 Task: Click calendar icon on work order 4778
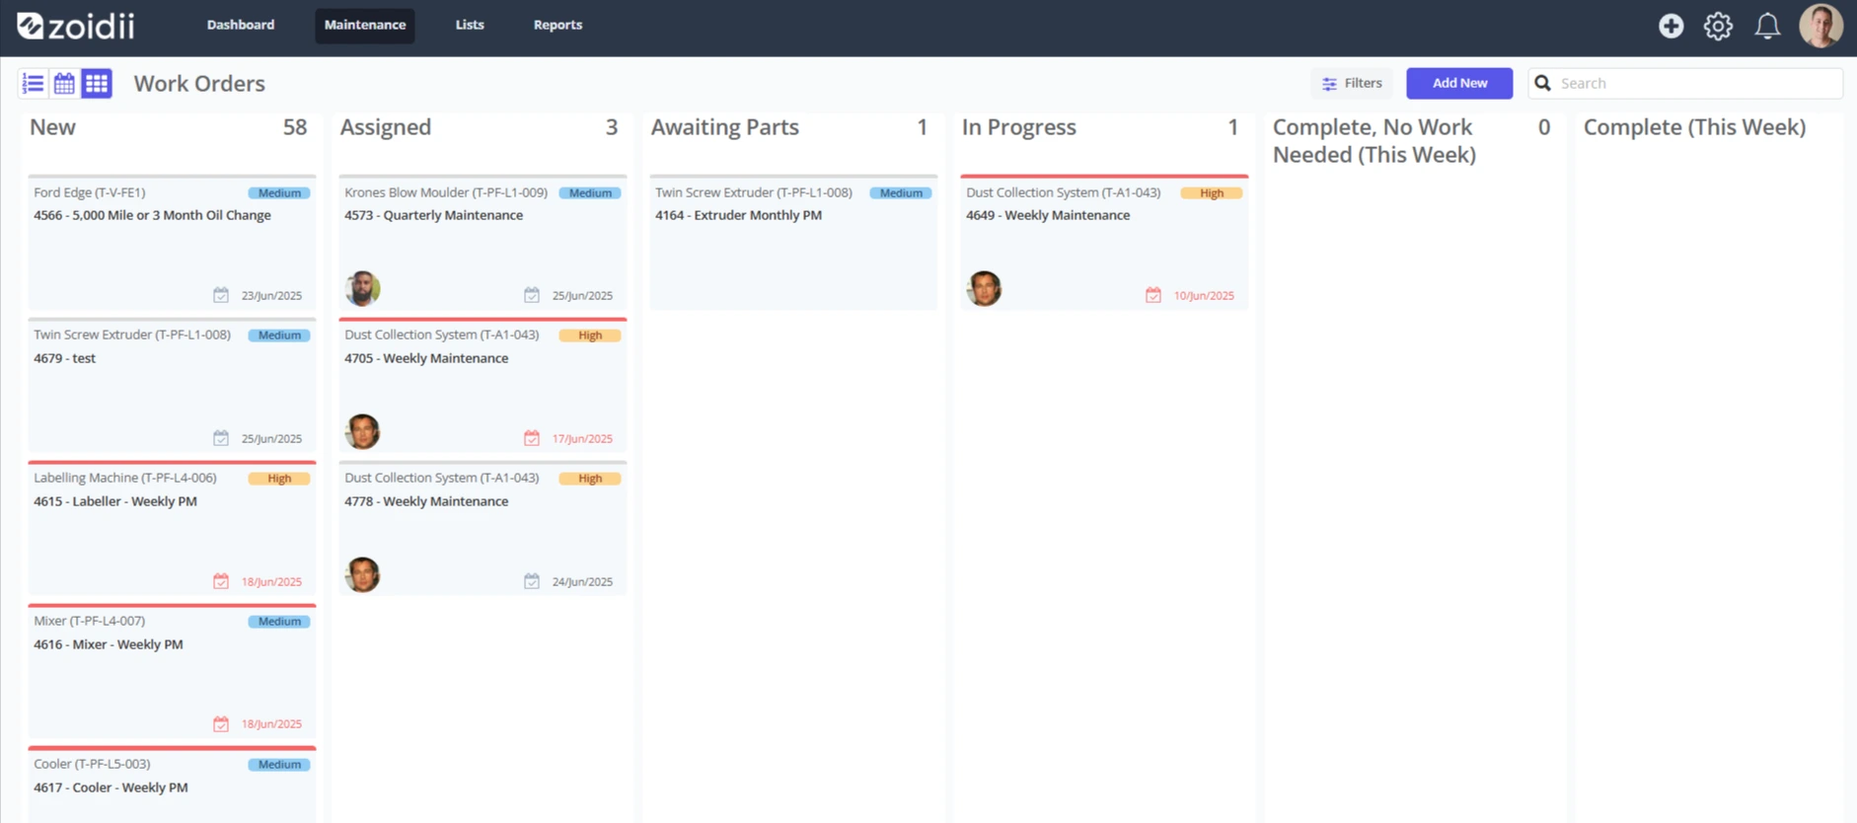coord(532,581)
